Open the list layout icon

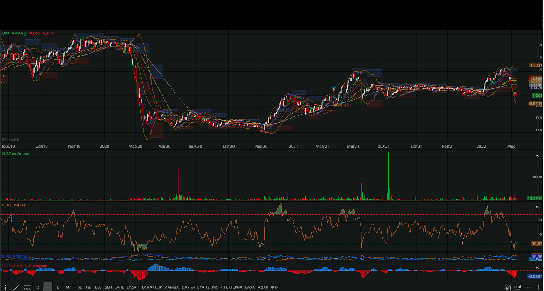27,287
